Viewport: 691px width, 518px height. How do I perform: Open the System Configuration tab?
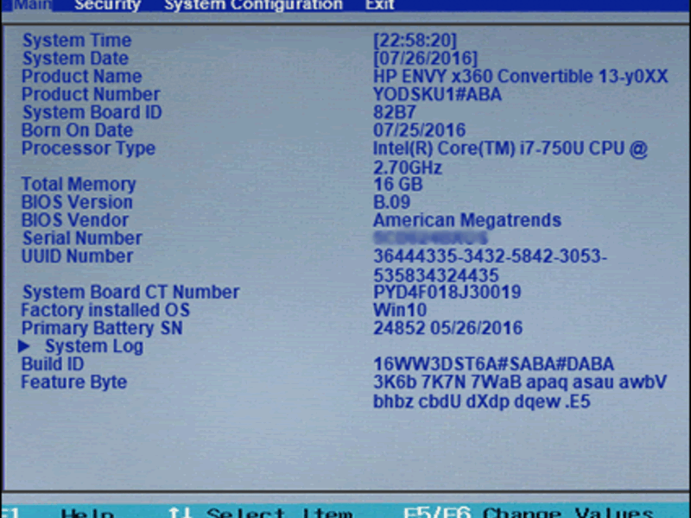coord(253,5)
